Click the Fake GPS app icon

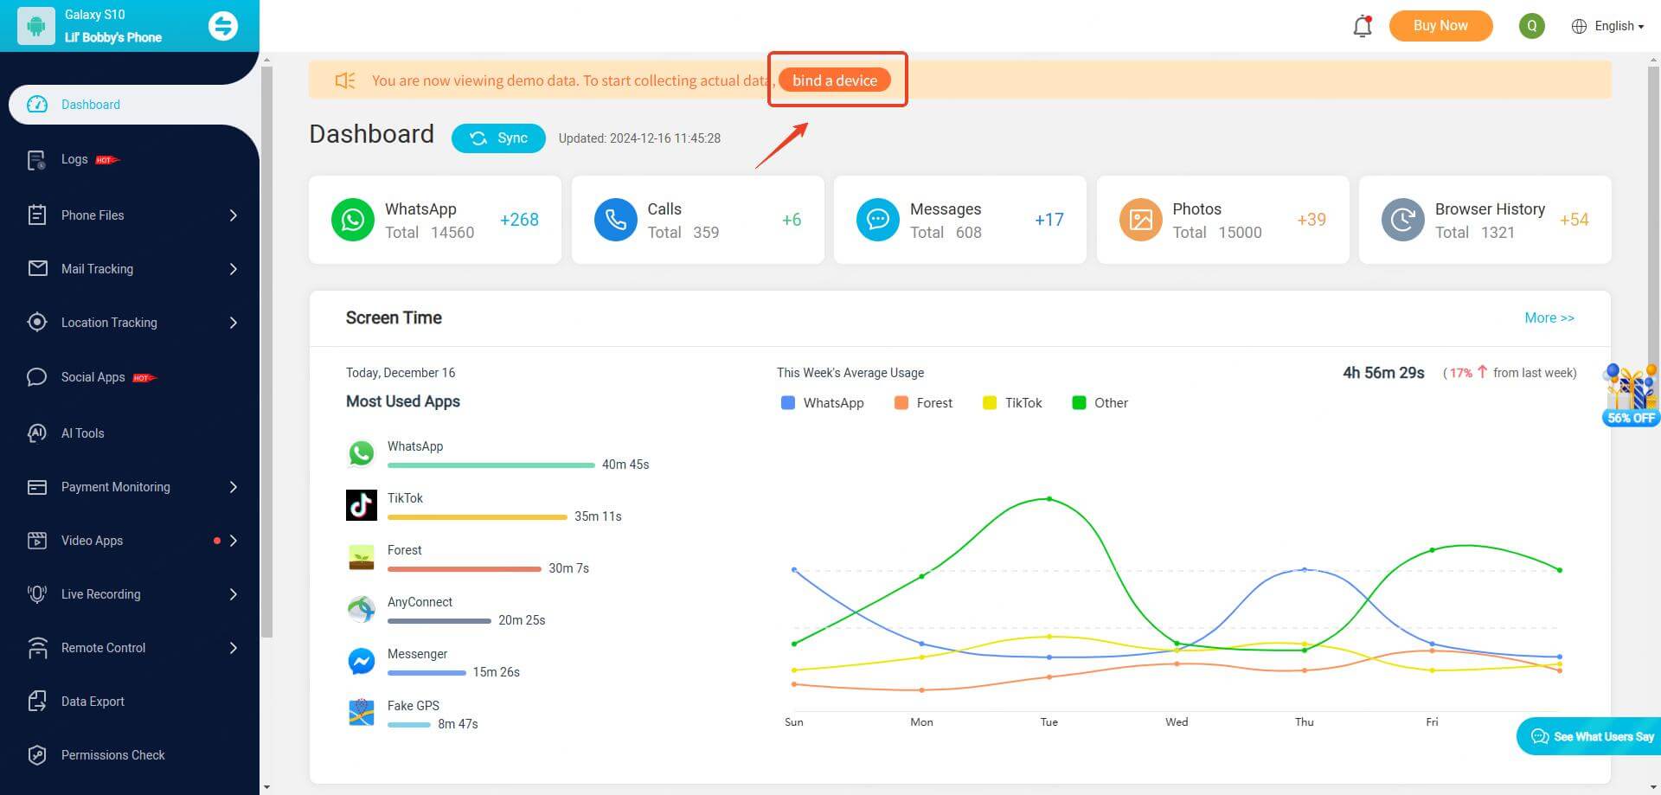pos(362,713)
